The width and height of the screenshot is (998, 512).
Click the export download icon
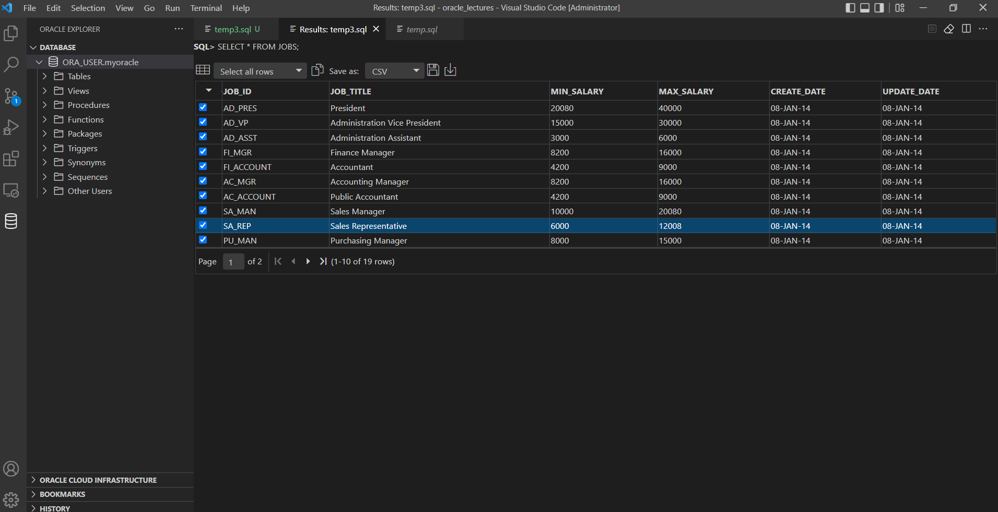click(x=450, y=70)
